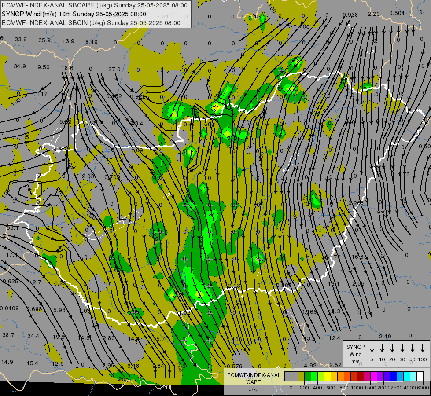Screen dimensions: 431x396
Task: Click the map value 27.0
Action: 114,69
